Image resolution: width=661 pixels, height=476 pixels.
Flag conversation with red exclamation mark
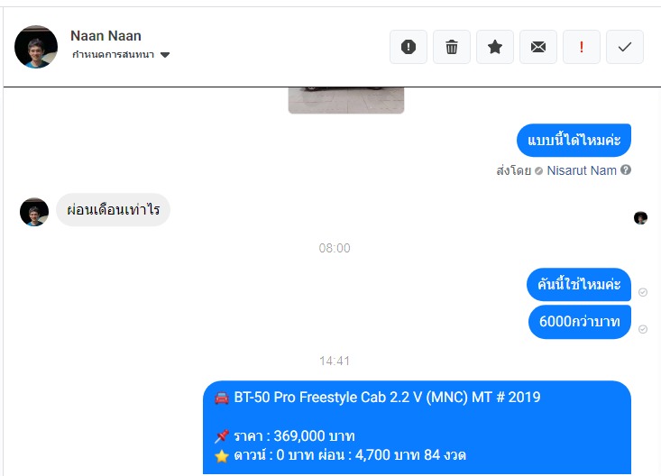pyautogui.click(x=582, y=47)
